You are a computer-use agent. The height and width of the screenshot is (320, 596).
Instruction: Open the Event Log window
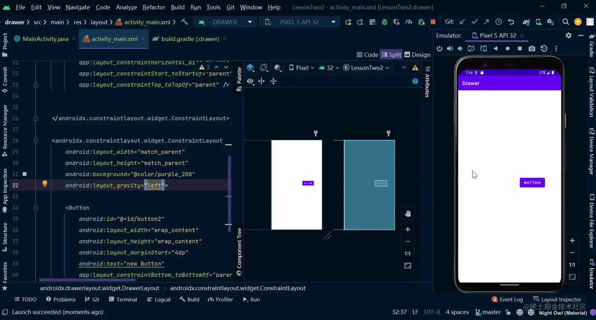(x=507, y=300)
